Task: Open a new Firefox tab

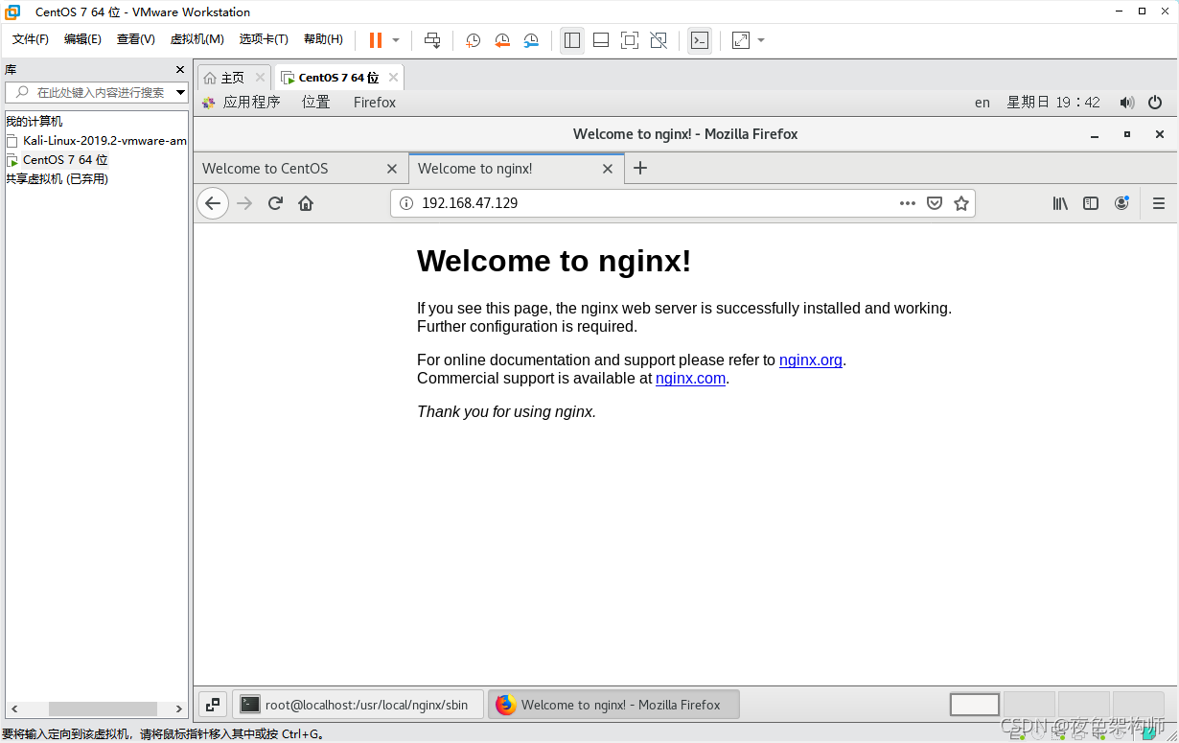Action: tap(640, 169)
